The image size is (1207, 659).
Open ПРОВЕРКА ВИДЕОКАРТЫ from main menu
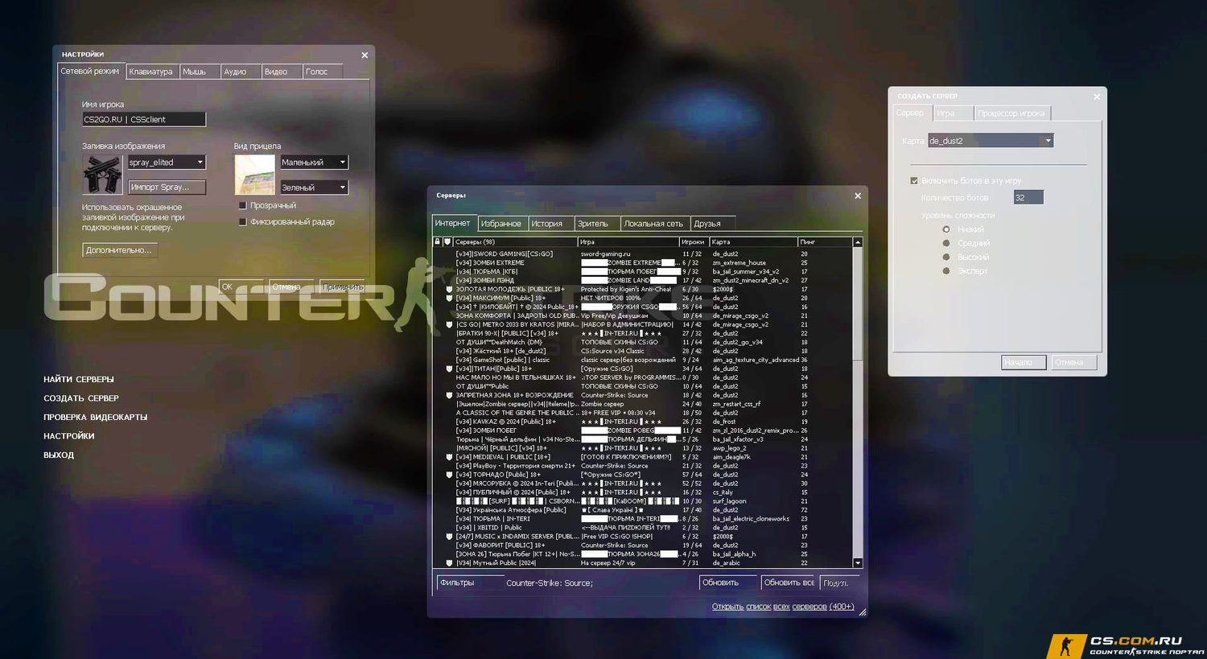pos(96,417)
